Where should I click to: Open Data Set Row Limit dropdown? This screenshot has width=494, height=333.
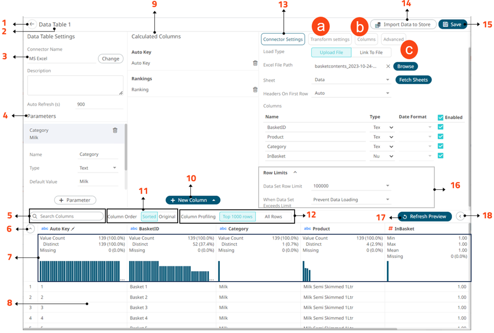coord(351,186)
